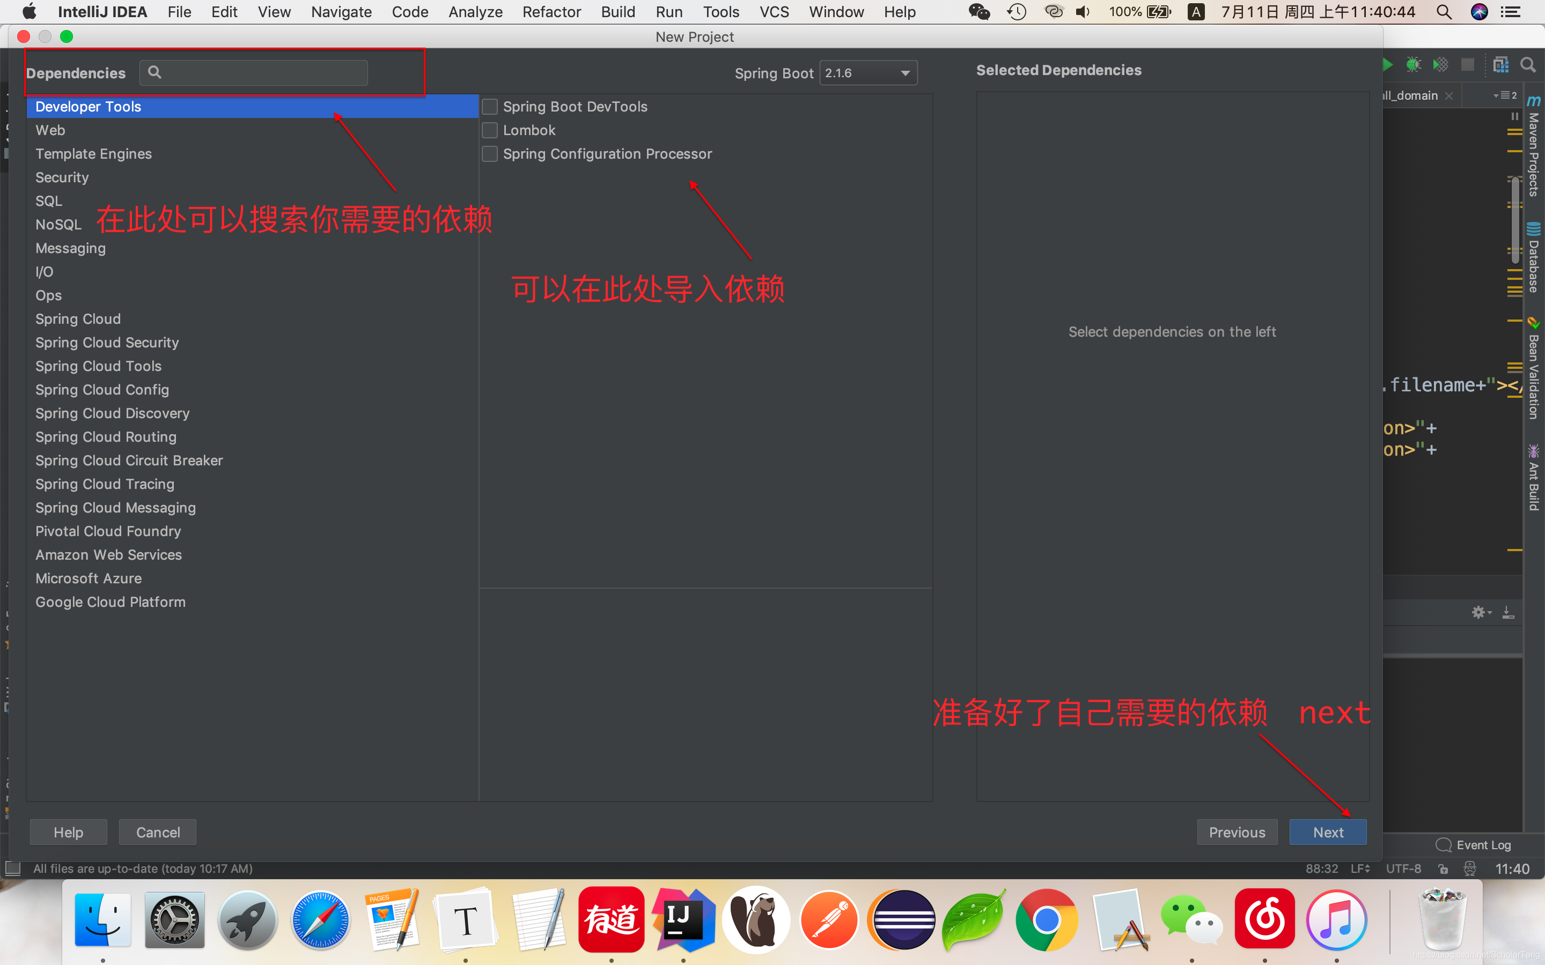Screen dimensions: 1545x965
Task: Tick Spring Configuration Processor checkbox
Action: pyautogui.click(x=490, y=154)
